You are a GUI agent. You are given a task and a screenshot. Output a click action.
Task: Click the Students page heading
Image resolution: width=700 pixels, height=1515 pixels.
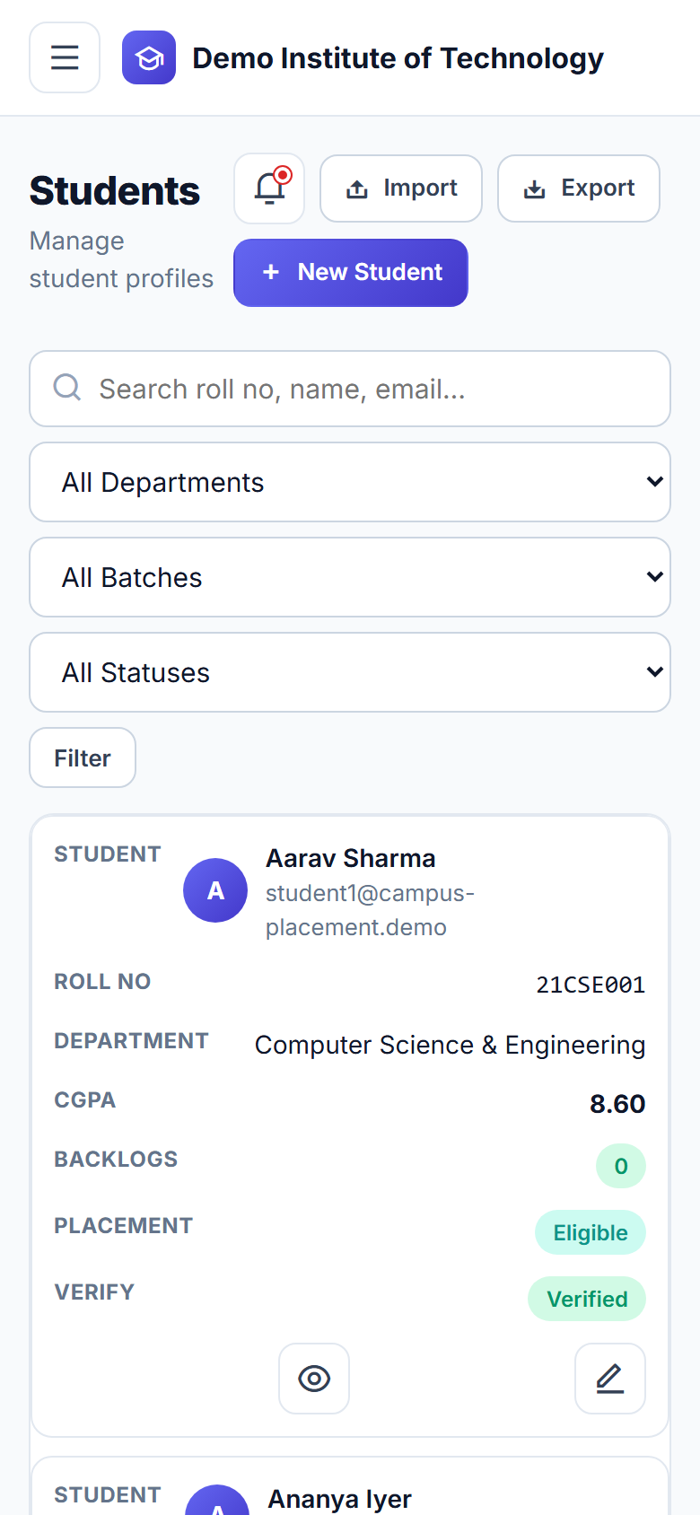(115, 190)
